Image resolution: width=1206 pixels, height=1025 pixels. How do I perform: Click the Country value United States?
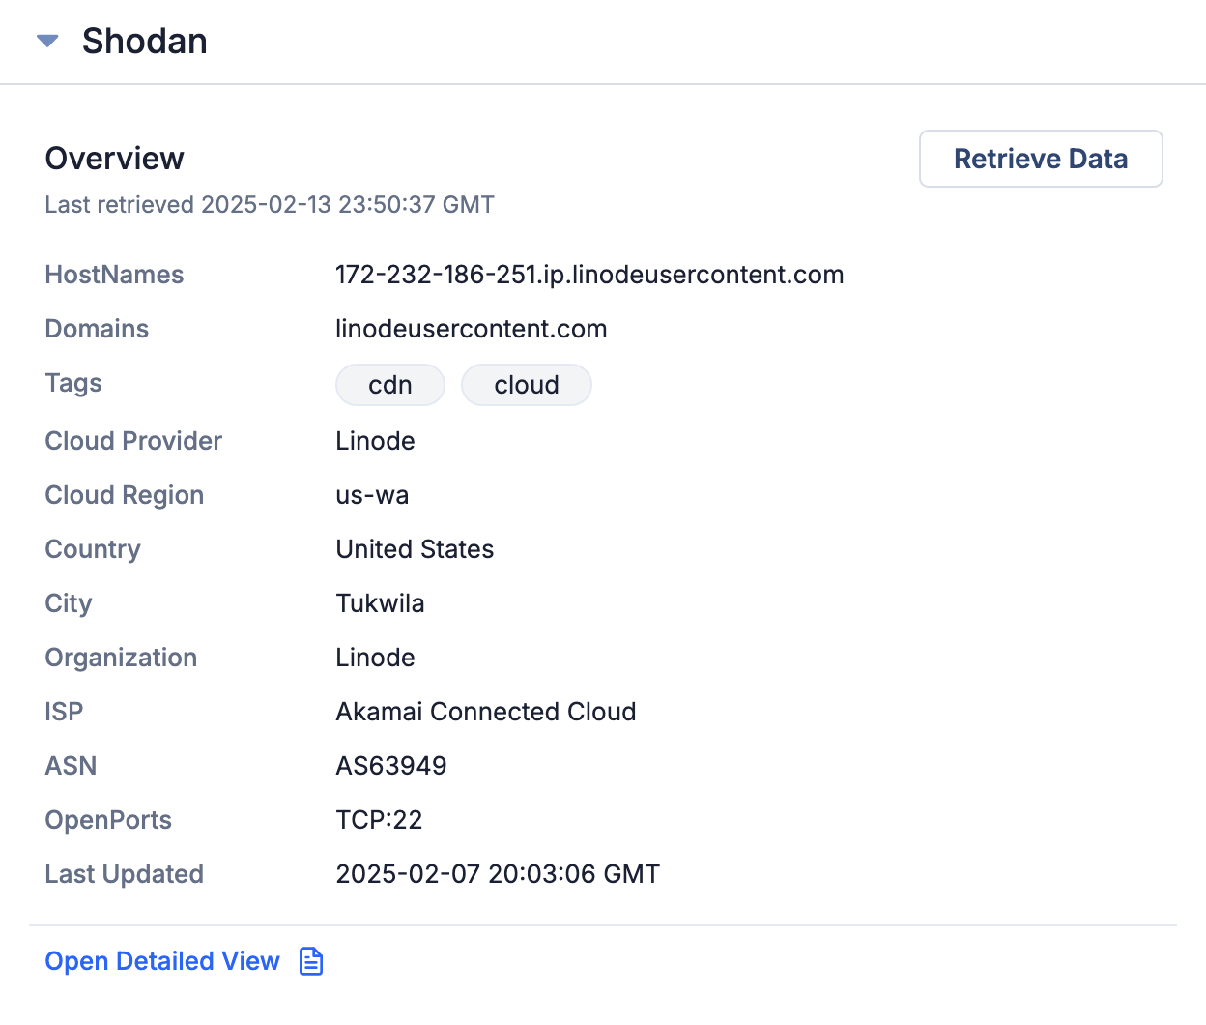pyautogui.click(x=415, y=548)
